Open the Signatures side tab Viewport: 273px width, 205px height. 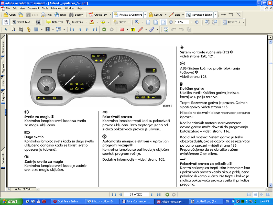(x=3, y=66)
